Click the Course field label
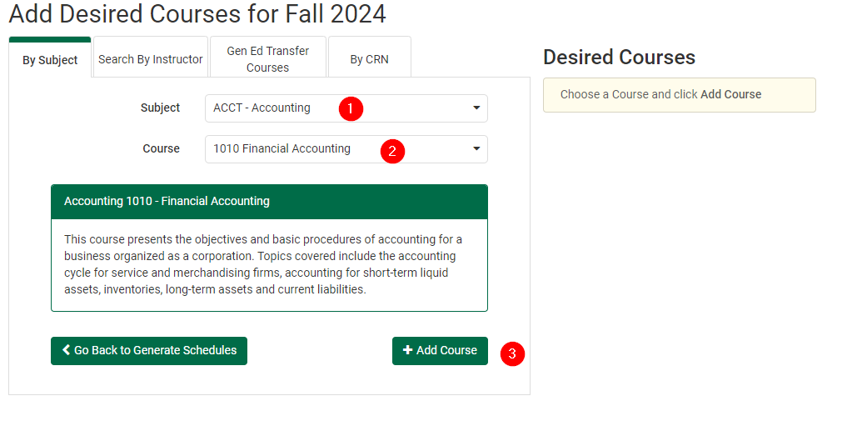This screenshot has width=852, height=436. (161, 148)
